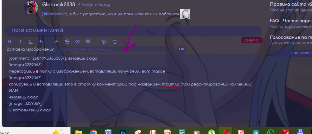Click the @Kolishzaka mention link

pyautogui.click(x=54, y=14)
